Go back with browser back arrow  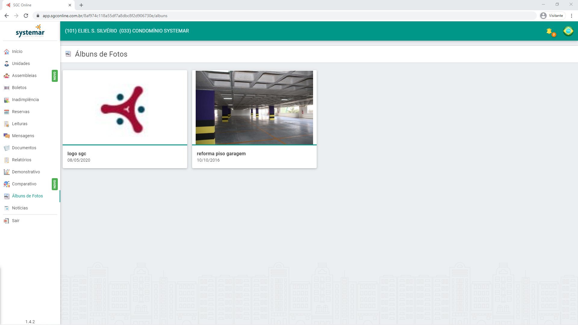[7, 16]
